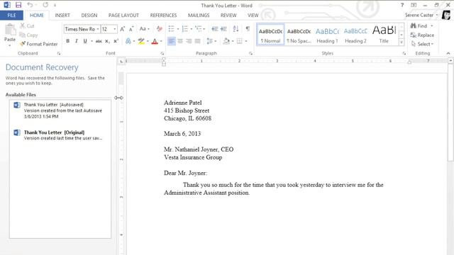Open the Paragraph dialog launcher

(250, 54)
